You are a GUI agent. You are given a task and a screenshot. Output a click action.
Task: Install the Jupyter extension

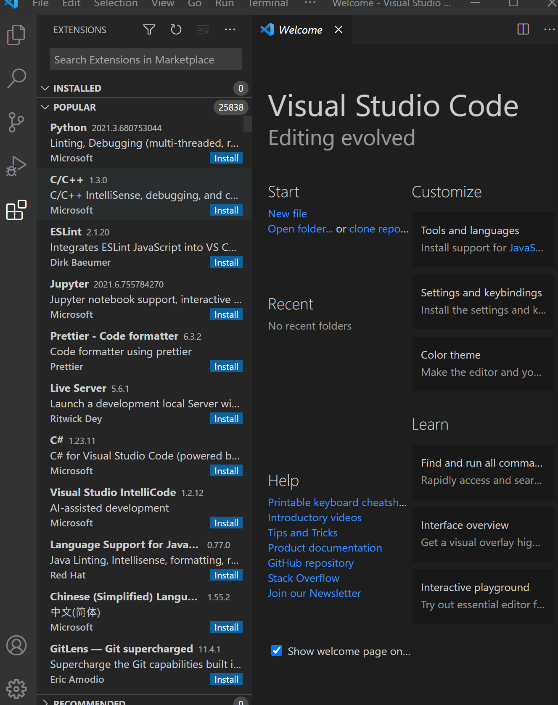pos(226,314)
